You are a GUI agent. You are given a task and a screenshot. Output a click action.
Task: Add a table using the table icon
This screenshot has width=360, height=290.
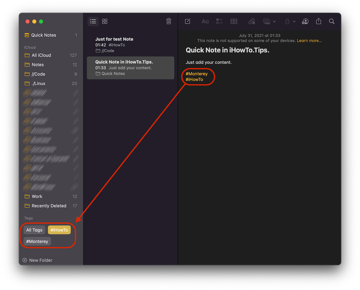point(234,21)
